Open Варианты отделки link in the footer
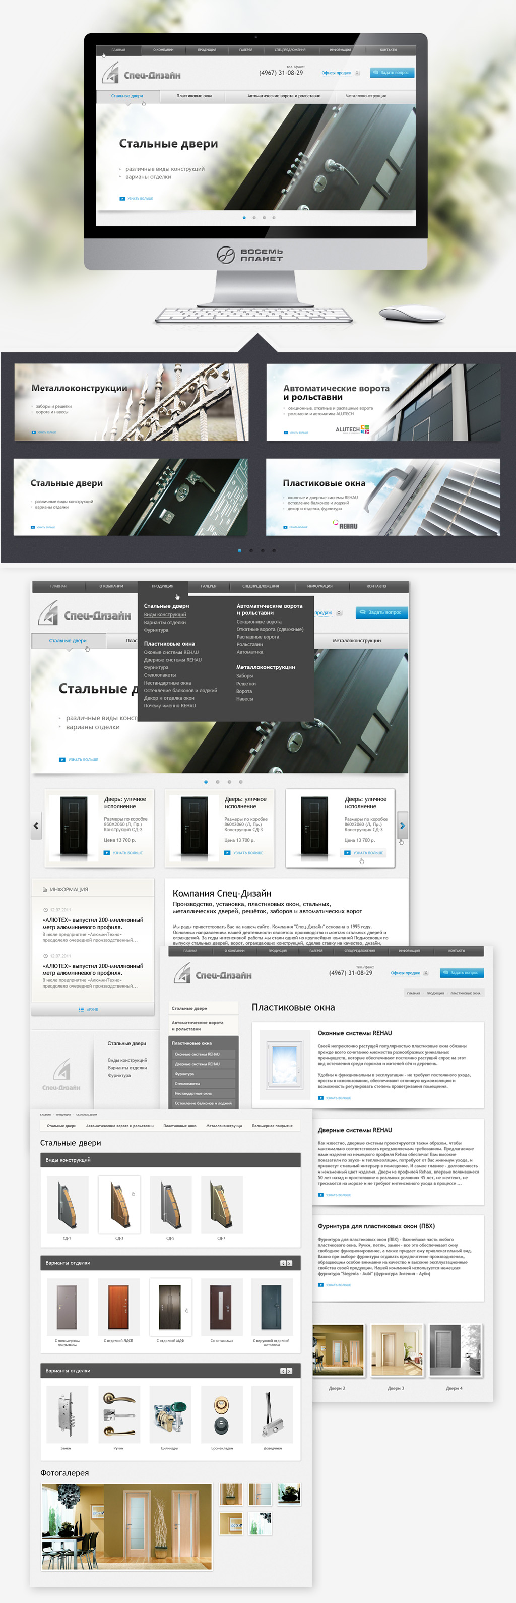Image resolution: width=516 pixels, height=1603 pixels. click(127, 1068)
